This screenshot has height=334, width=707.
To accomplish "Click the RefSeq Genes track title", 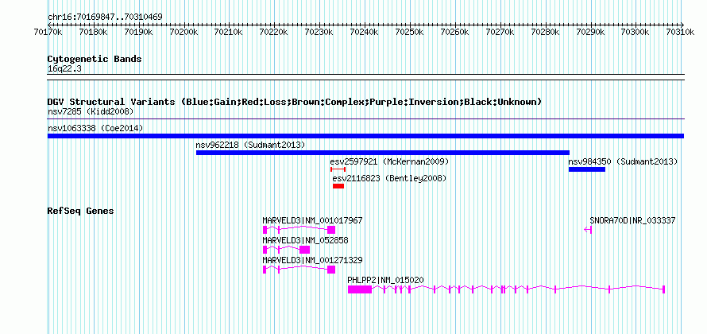I will point(81,211).
